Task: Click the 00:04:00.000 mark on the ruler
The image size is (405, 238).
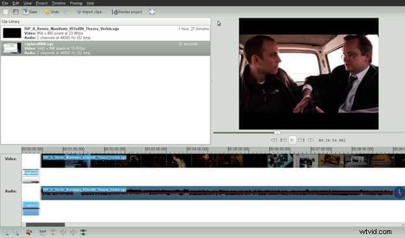Action: click(x=197, y=149)
